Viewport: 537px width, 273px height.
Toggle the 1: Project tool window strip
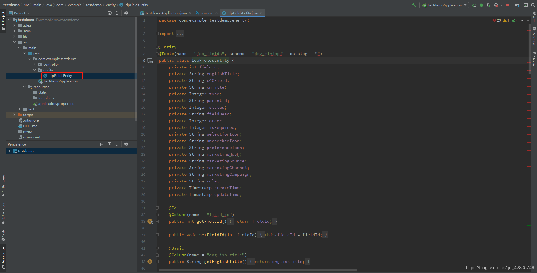3,21
